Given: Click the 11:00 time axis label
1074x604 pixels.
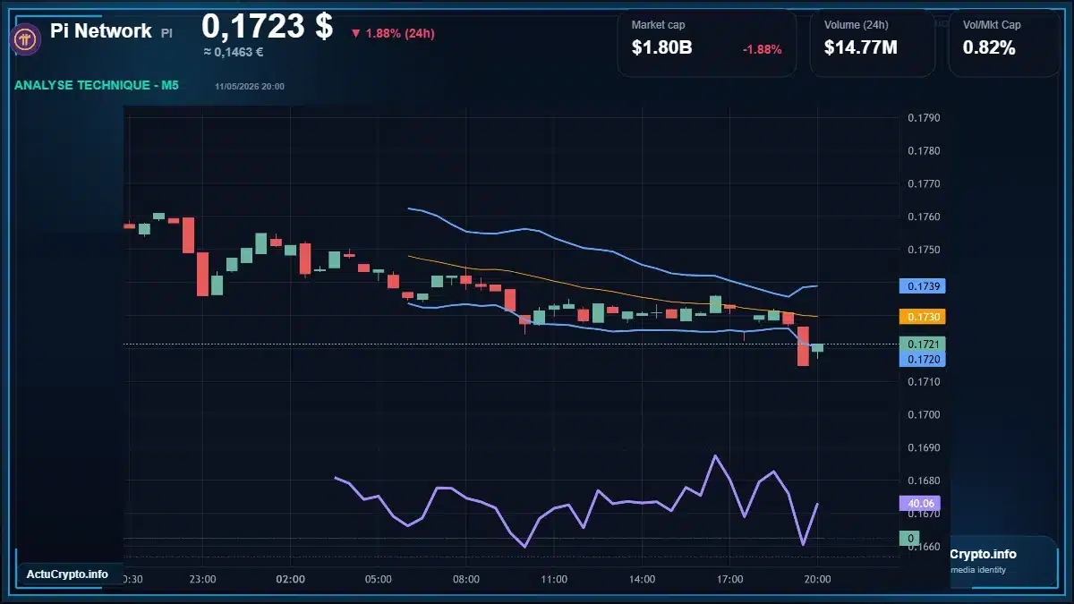Looking at the screenshot, I should point(554,579).
